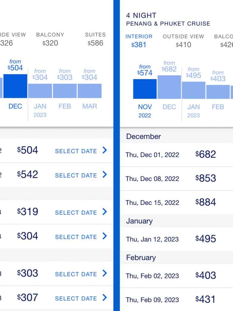Open the Thu, Dec 08, 2022 sailing row
Image resolution: width=233 pixels, height=311 pixels.
[176, 178]
